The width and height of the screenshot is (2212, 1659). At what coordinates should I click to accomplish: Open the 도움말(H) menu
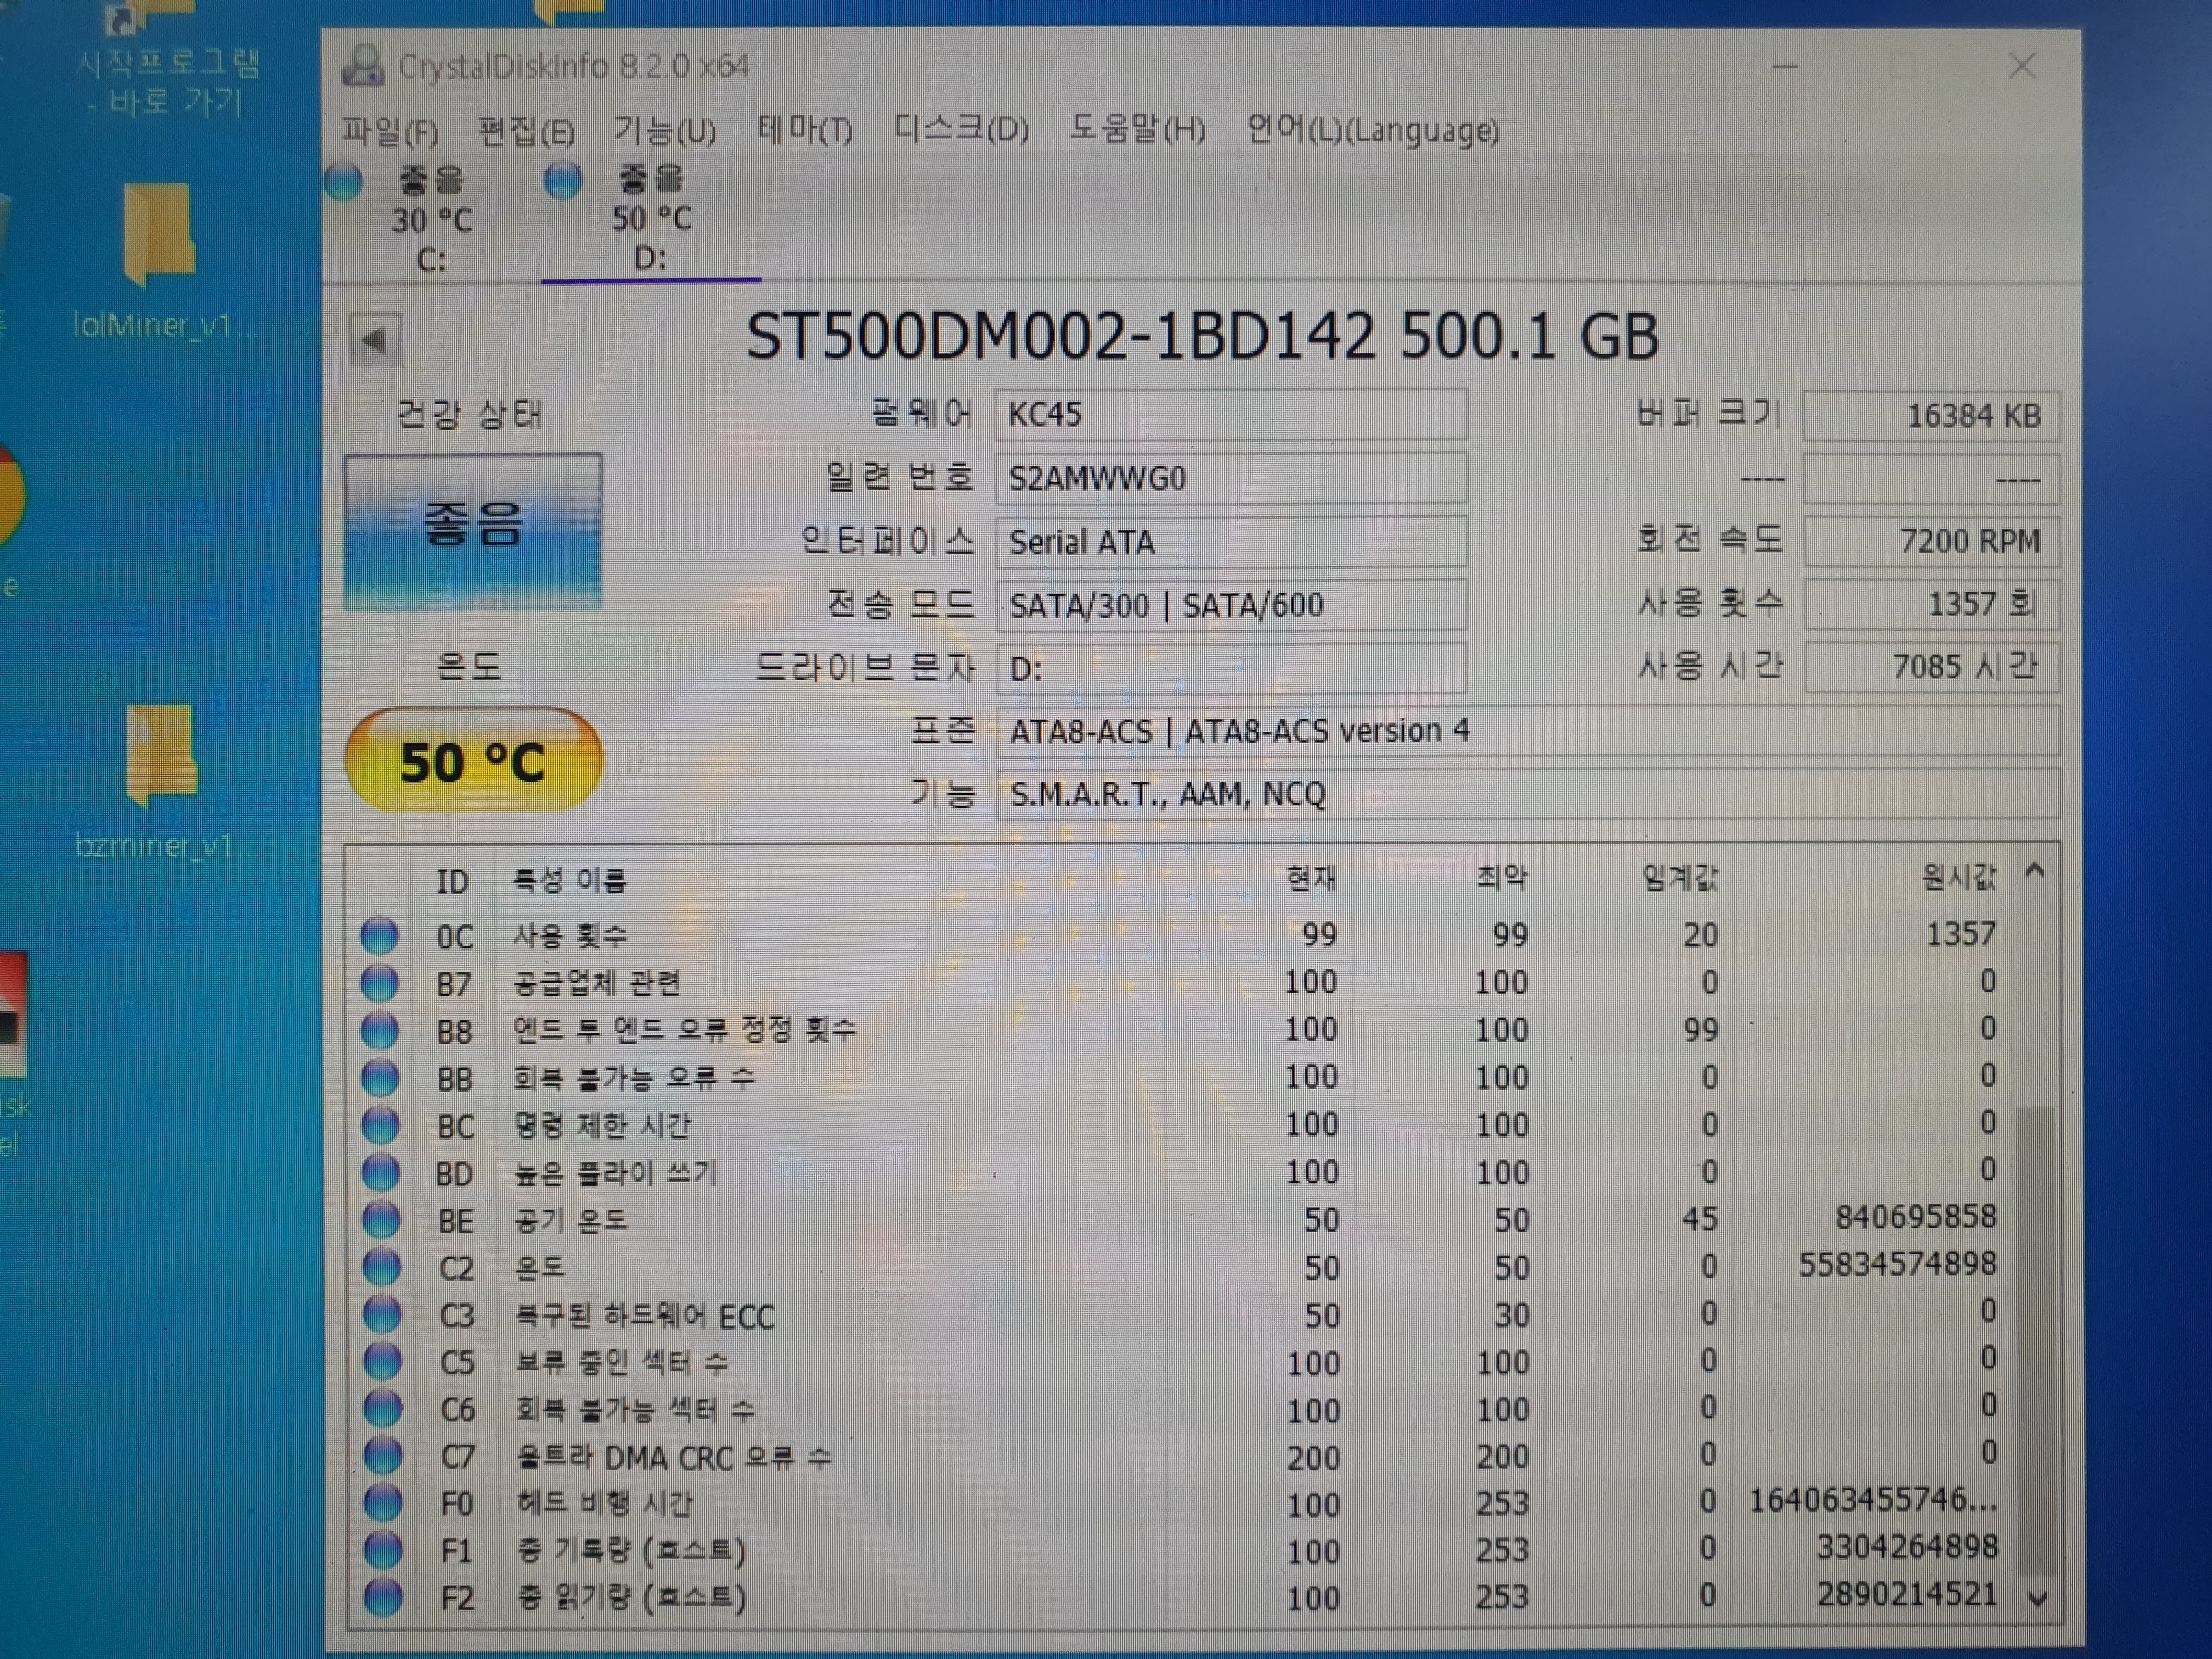tap(1137, 129)
